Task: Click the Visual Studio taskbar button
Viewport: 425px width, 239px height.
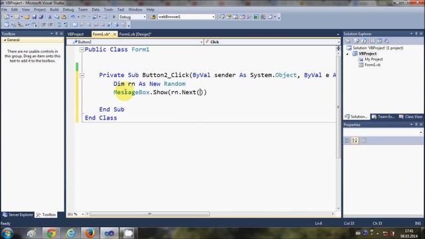Action: click(109, 233)
